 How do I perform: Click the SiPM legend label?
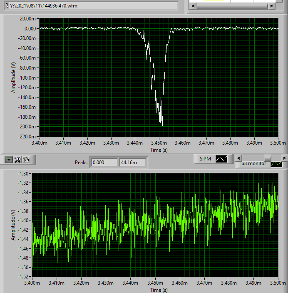tap(206, 159)
